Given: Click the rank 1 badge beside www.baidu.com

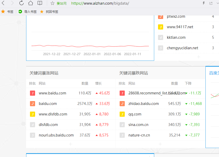Looking at the screenshot, I should 33,93.
